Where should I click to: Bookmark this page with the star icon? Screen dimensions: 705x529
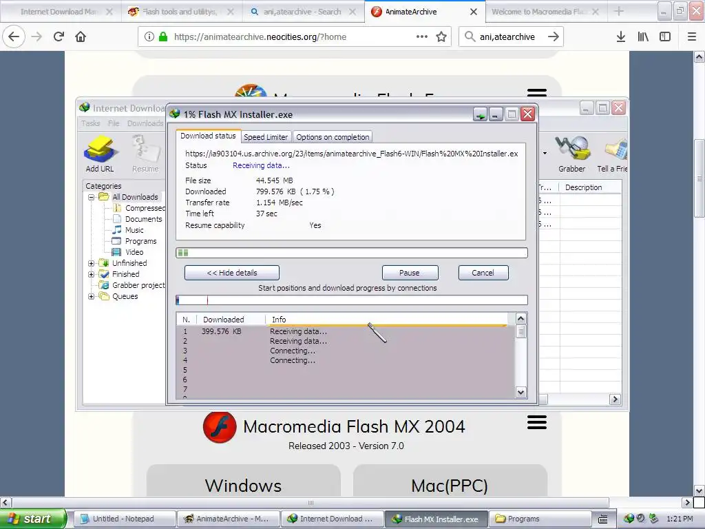[441, 37]
